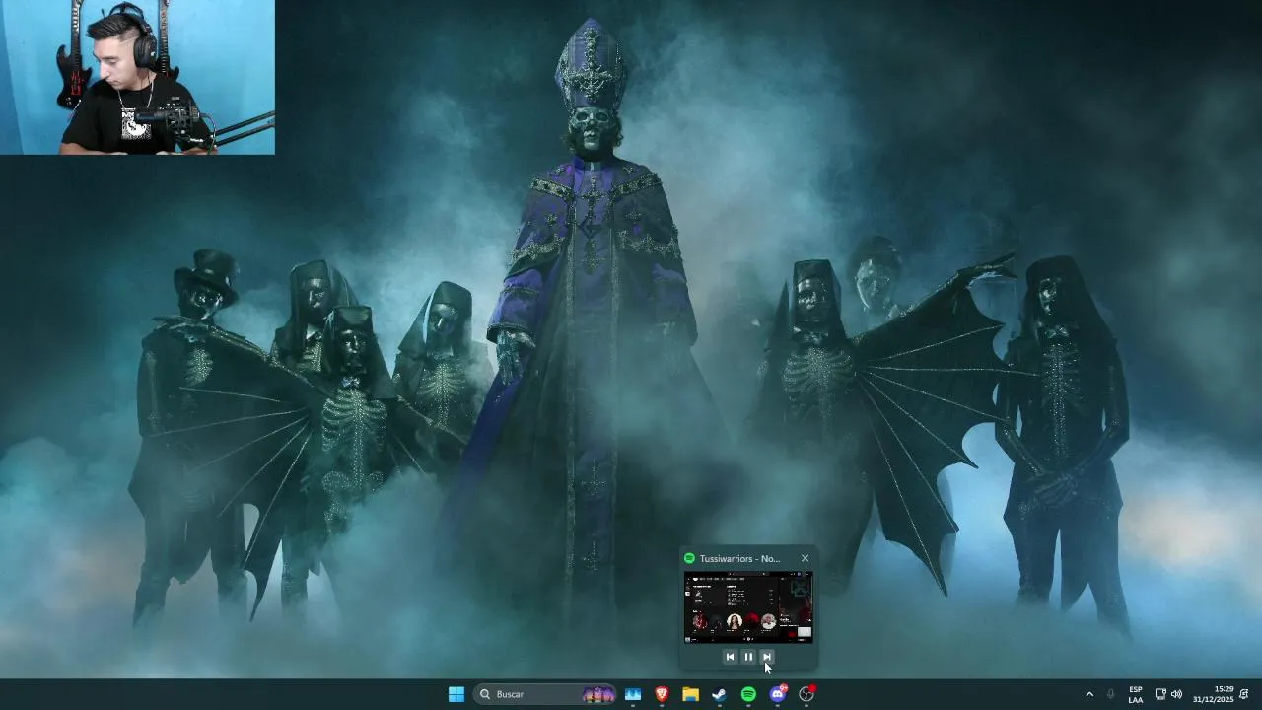Open Steam from the taskbar

coord(720,694)
